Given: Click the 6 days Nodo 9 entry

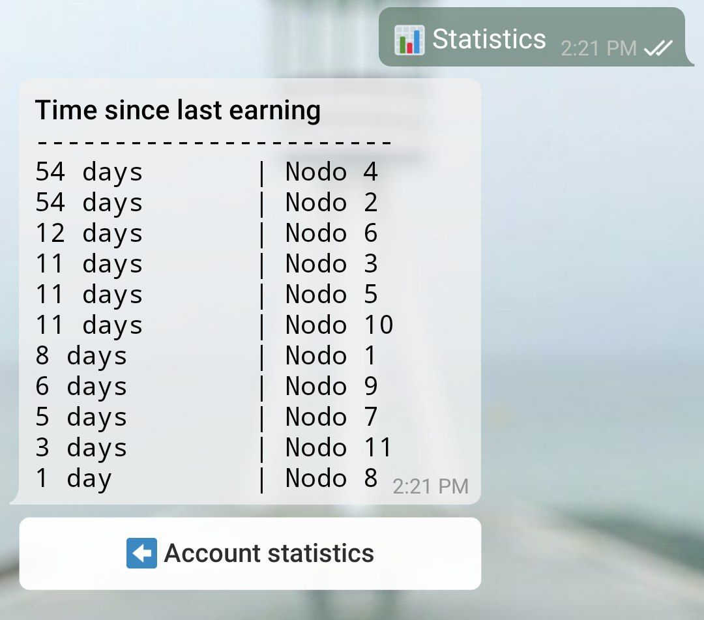Looking at the screenshot, I should pos(207,387).
